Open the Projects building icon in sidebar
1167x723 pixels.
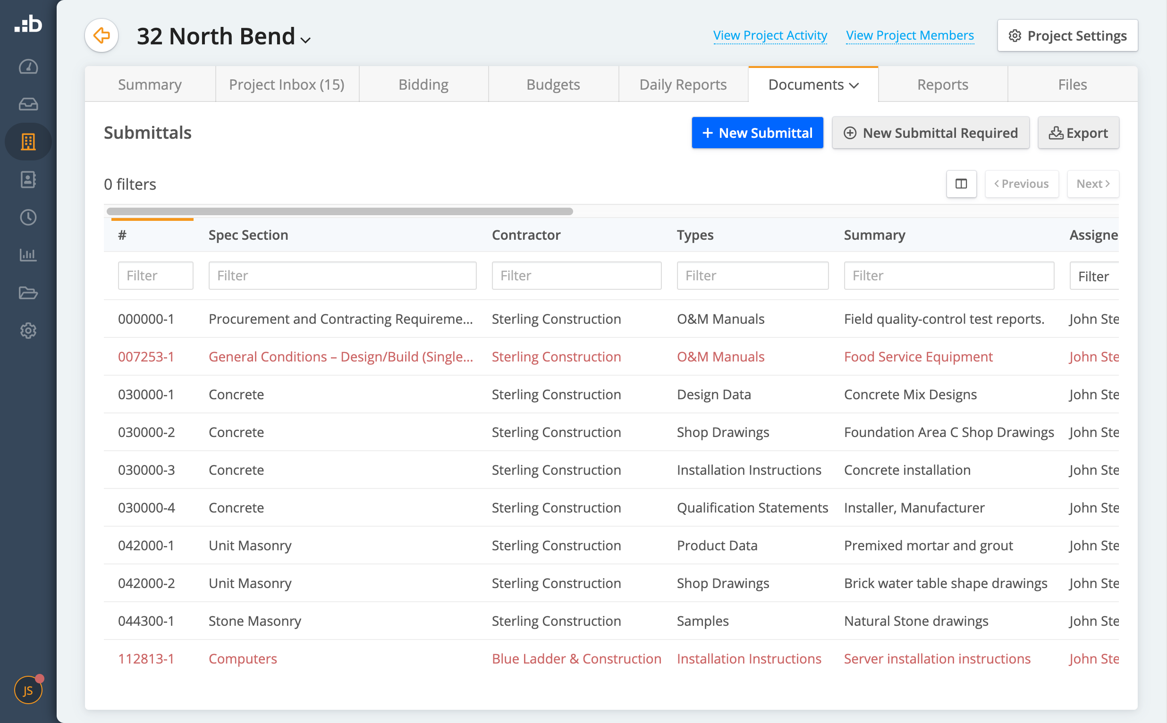point(28,142)
